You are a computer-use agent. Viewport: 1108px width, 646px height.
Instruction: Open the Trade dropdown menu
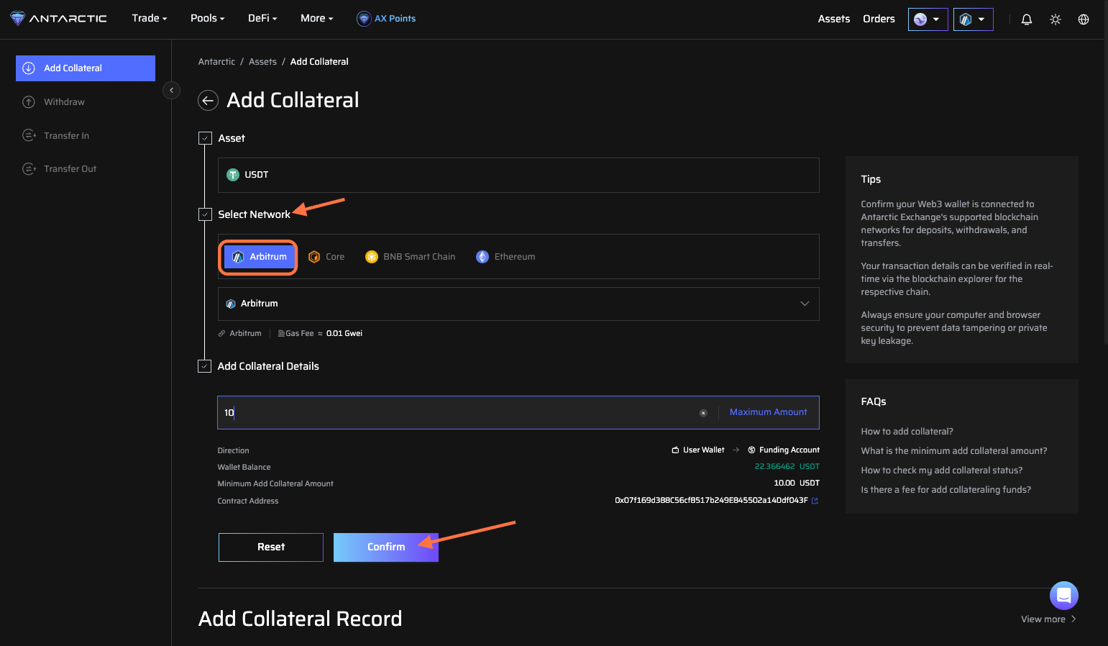[150, 19]
